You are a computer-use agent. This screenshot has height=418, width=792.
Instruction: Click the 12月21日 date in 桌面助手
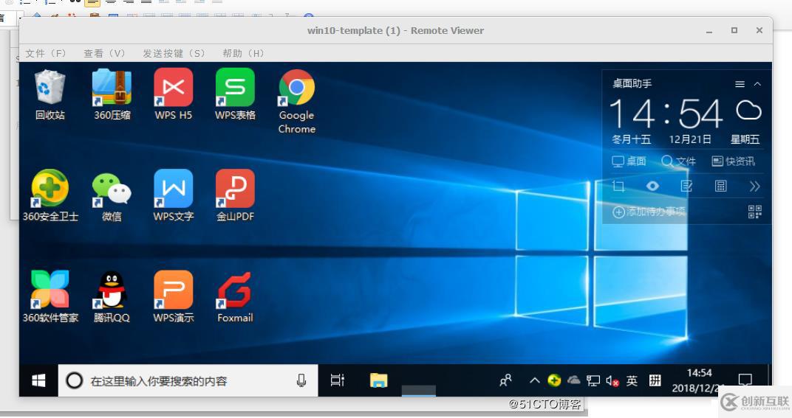pos(690,139)
